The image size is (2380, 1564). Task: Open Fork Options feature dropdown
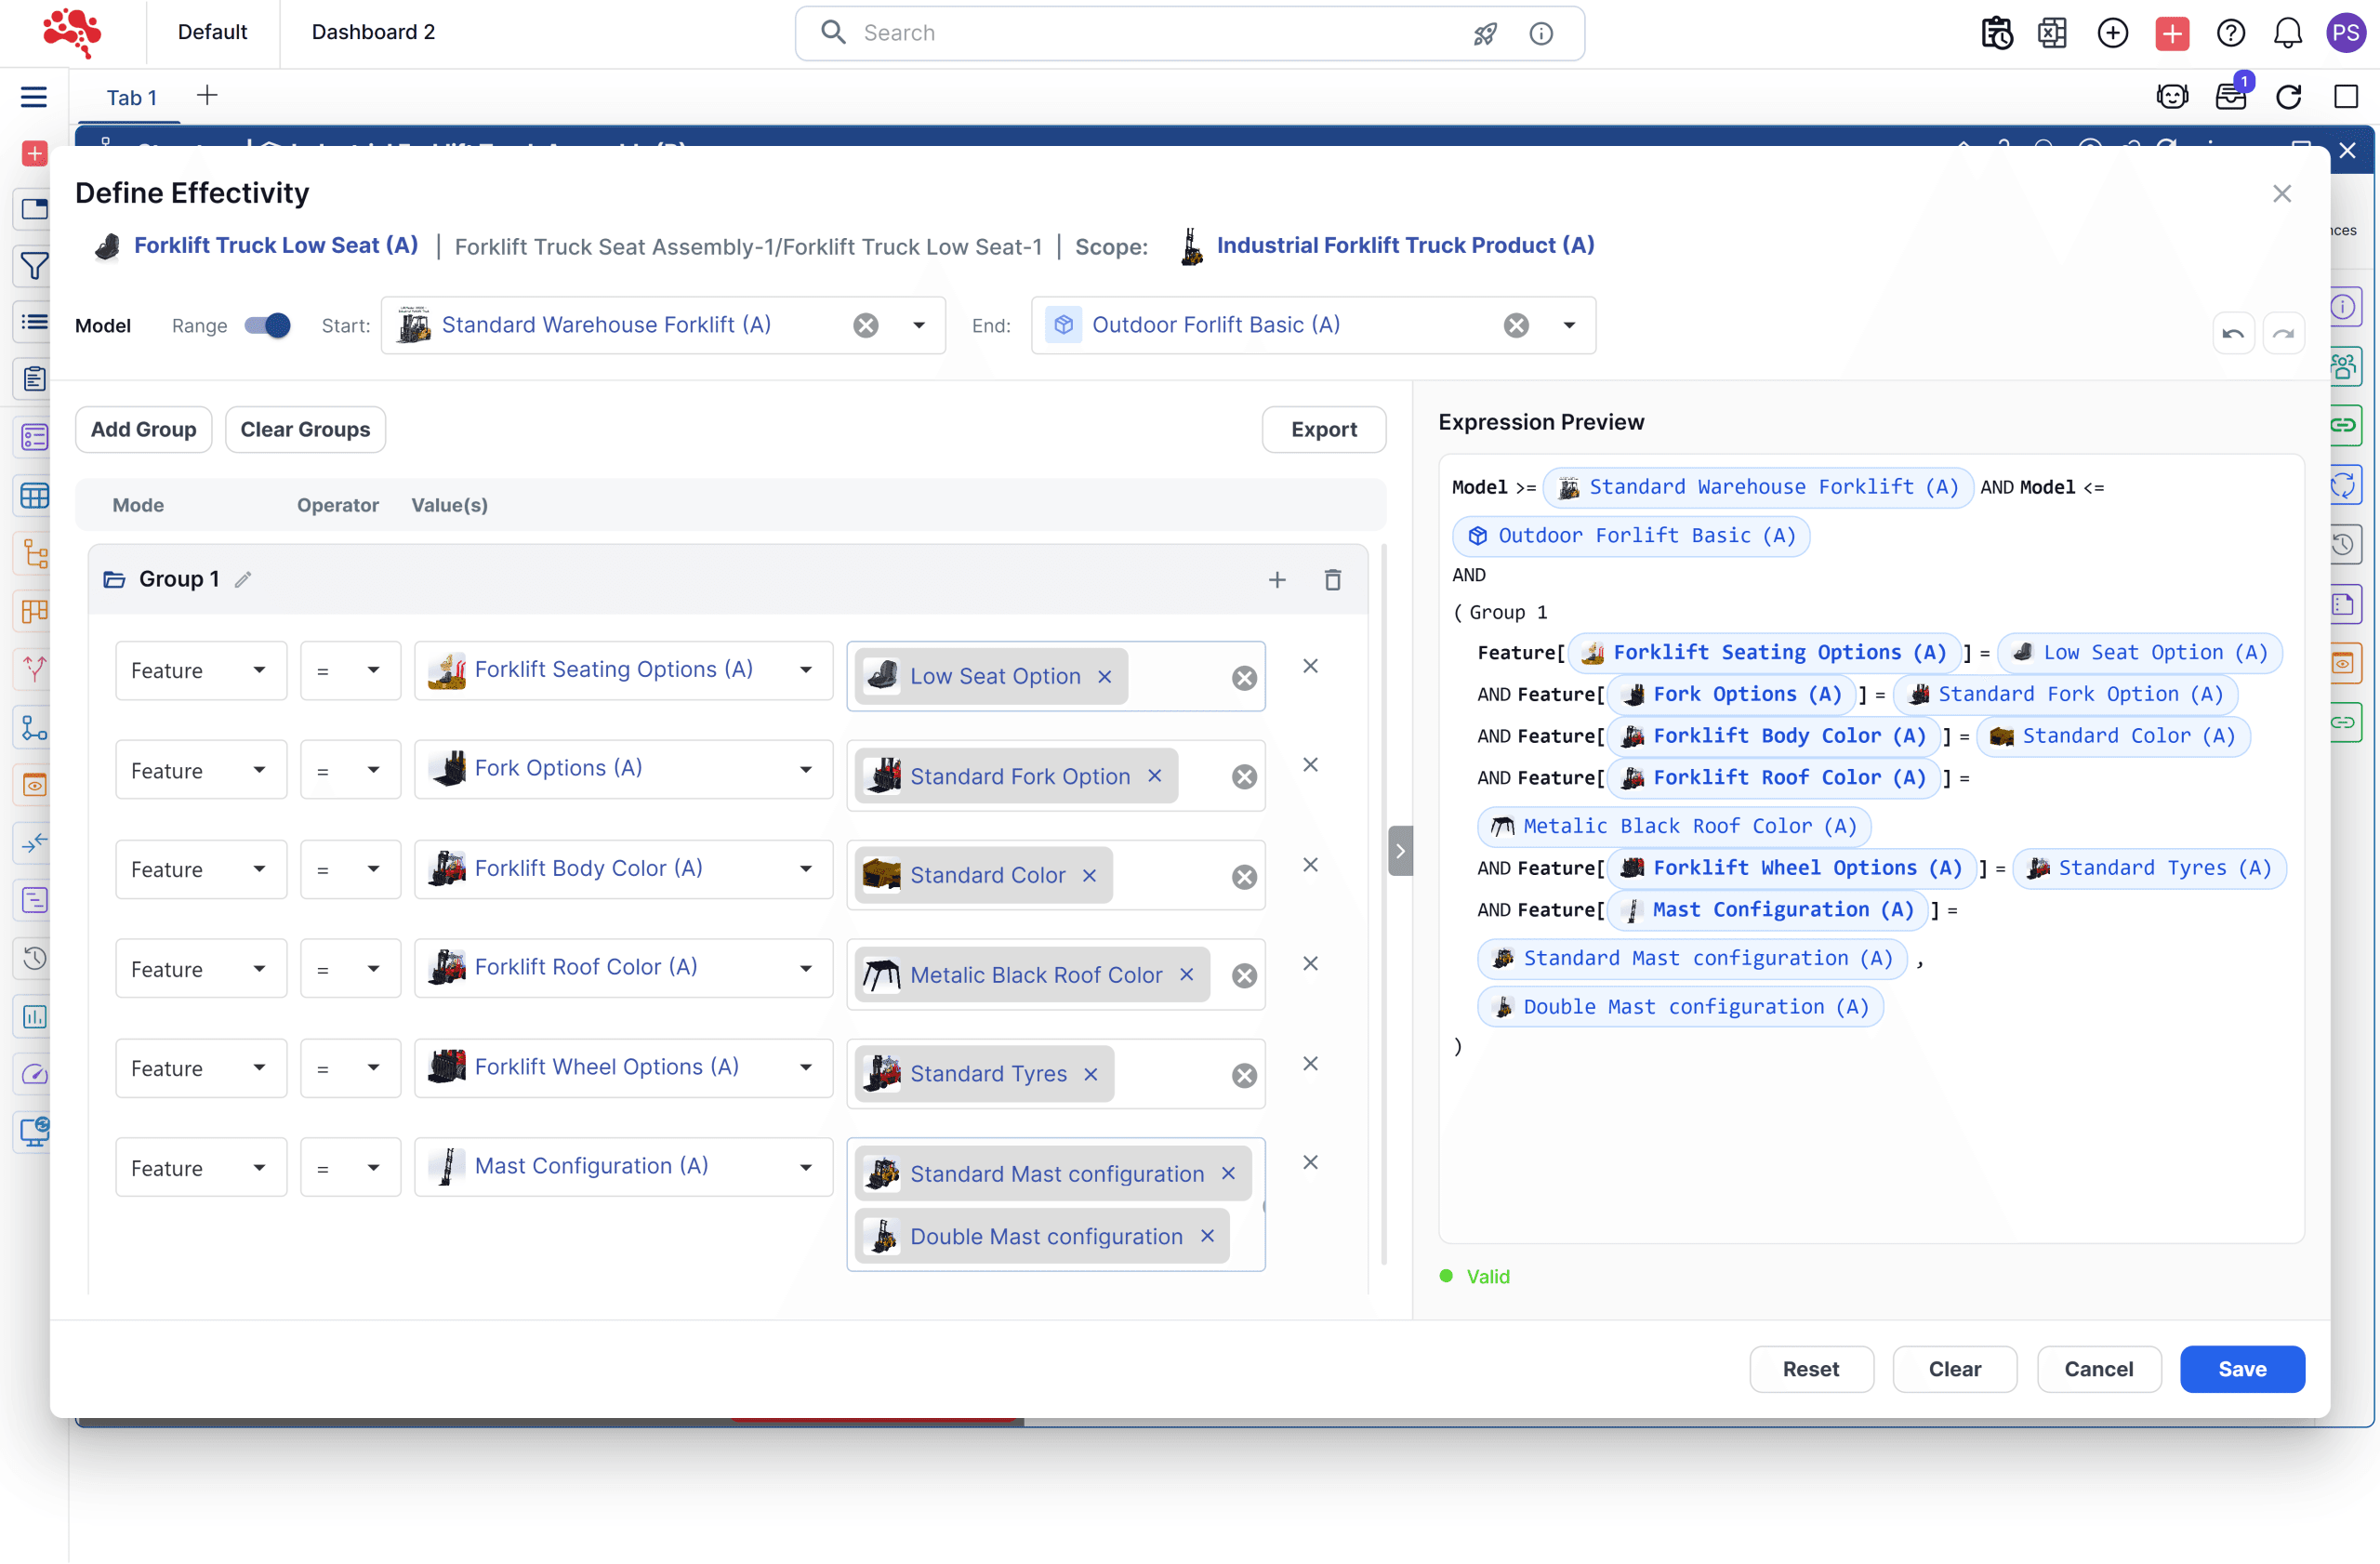pos(624,769)
